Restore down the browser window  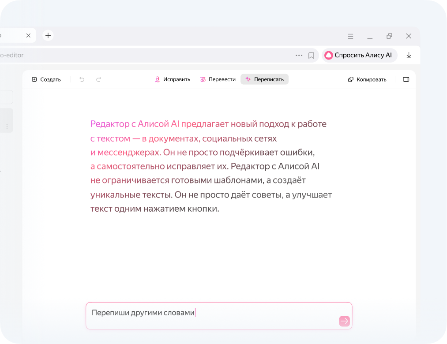click(x=389, y=36)
